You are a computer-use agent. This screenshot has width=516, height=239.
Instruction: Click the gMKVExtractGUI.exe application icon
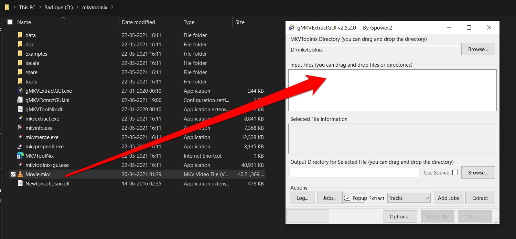tap(20, 91)
